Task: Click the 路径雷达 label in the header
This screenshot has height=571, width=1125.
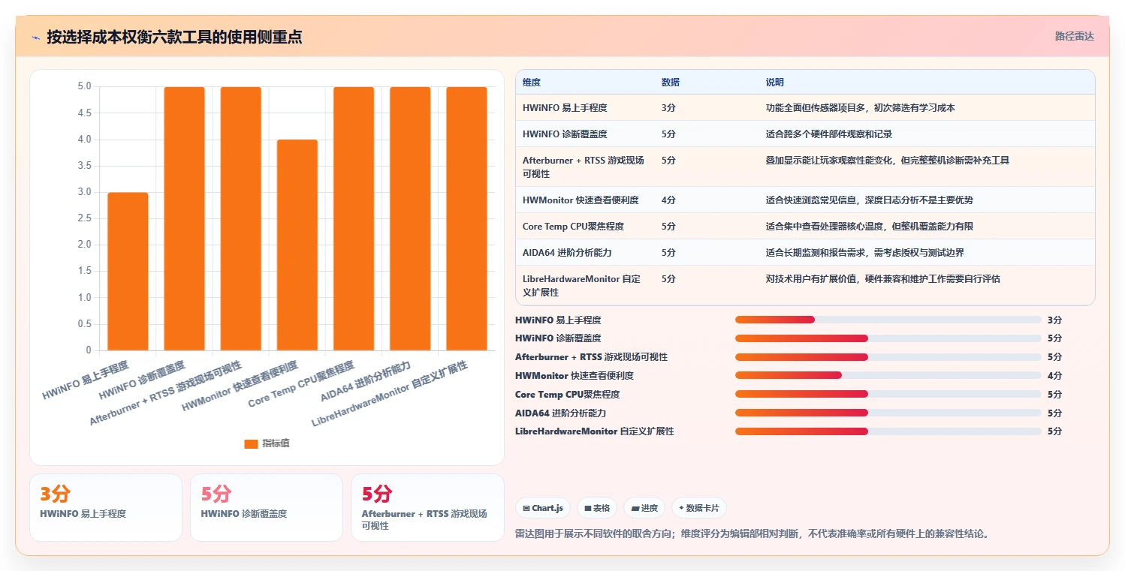Action: [1074, 36]
